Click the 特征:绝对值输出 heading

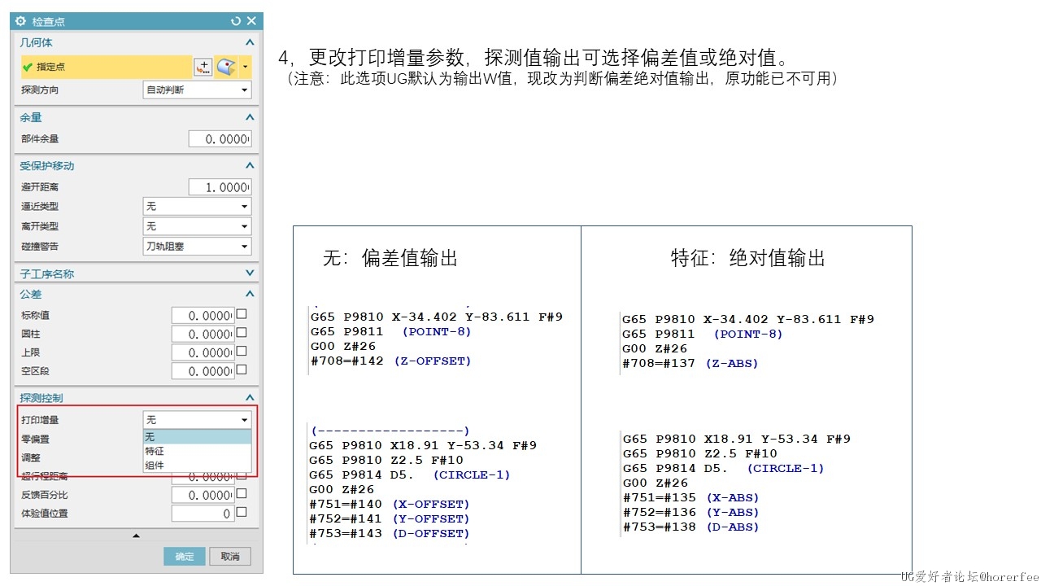[748, 258]
